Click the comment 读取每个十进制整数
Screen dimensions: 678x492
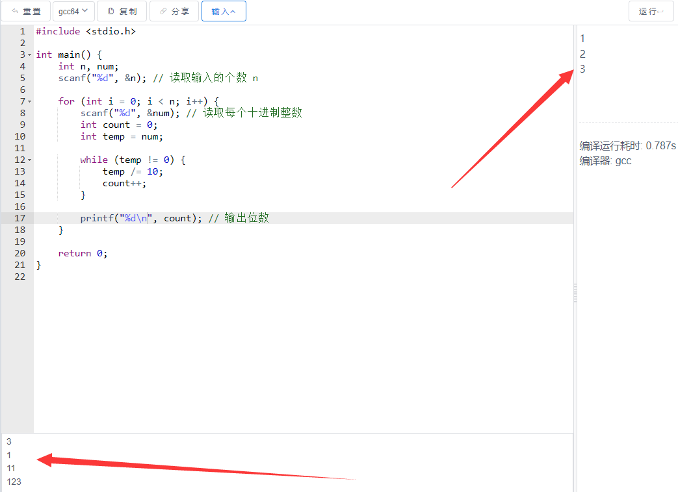pyautogui.click(x=244, y=113)
